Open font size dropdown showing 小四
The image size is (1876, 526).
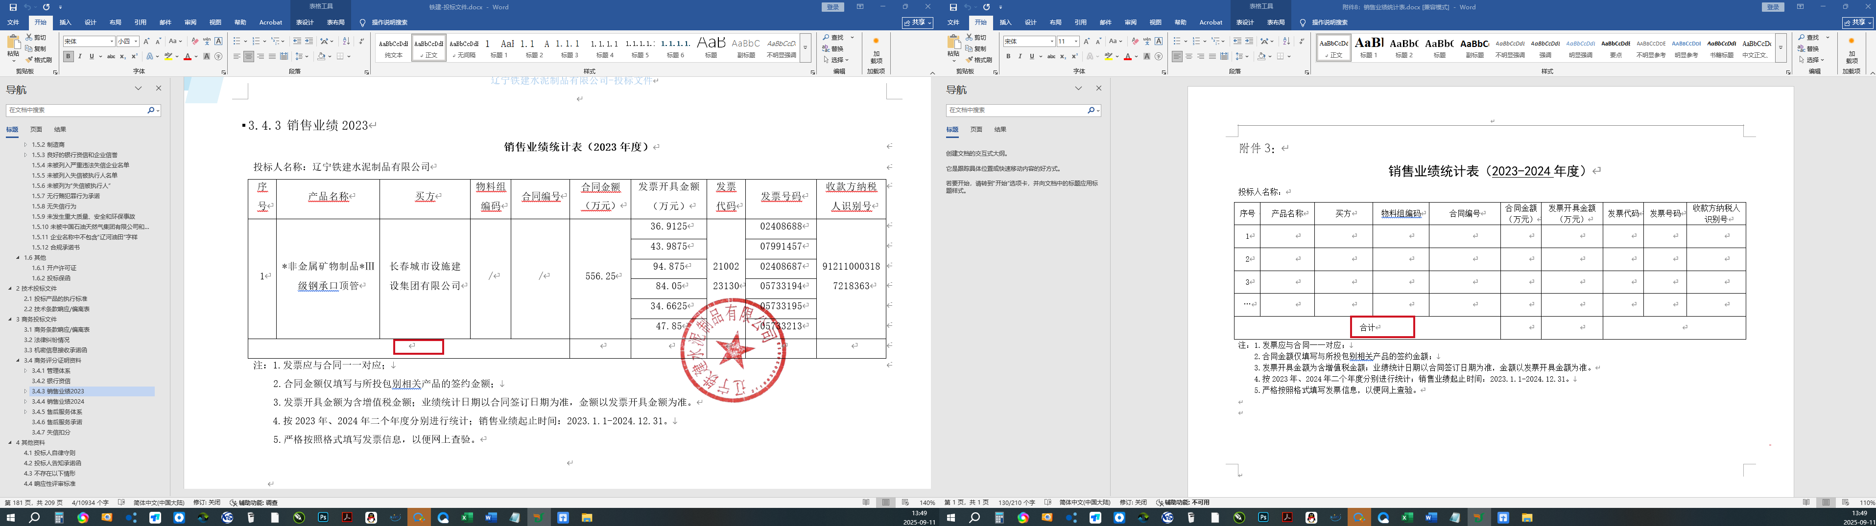point(137,42)
